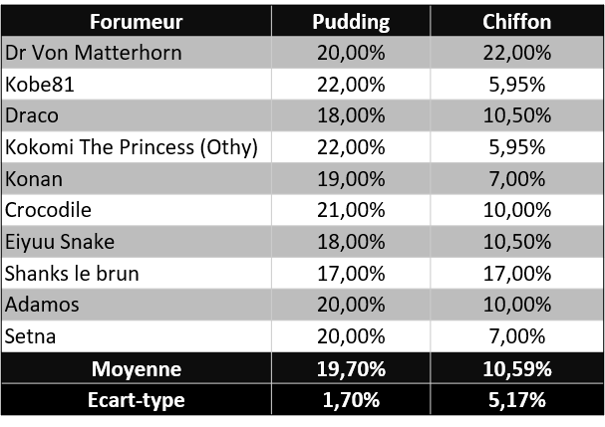Click the 19,70% Pudding average cell
This screenshot has width=605, height=427.
tap(350, 369)
